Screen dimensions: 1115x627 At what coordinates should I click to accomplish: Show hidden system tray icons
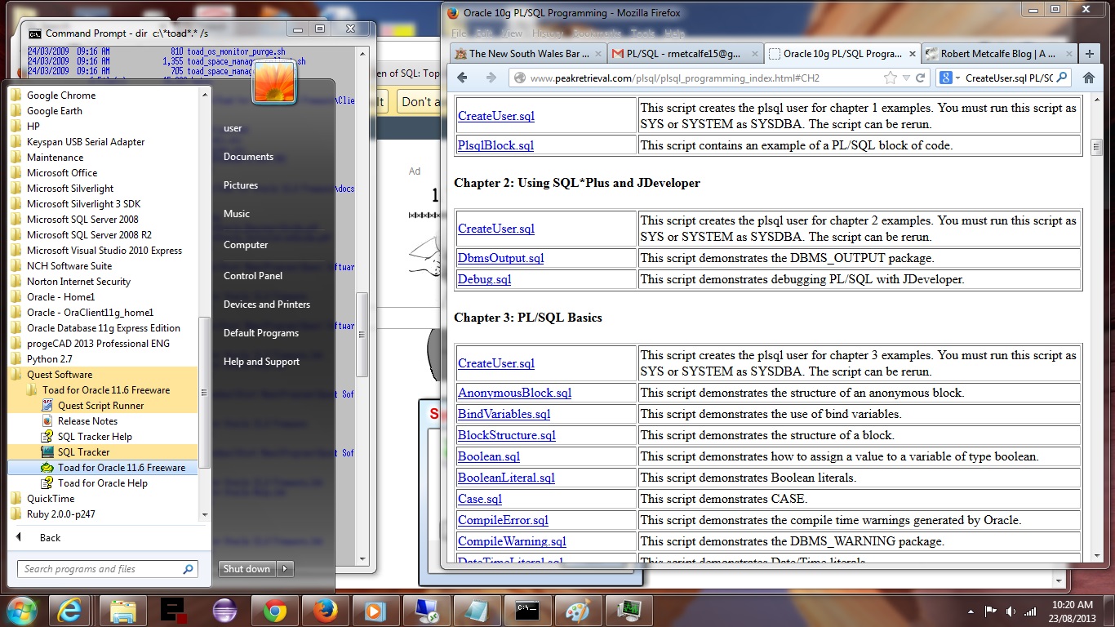point(970,611)
